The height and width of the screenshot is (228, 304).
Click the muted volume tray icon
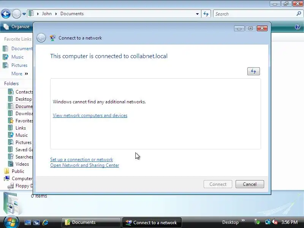(x=275, y=222)
